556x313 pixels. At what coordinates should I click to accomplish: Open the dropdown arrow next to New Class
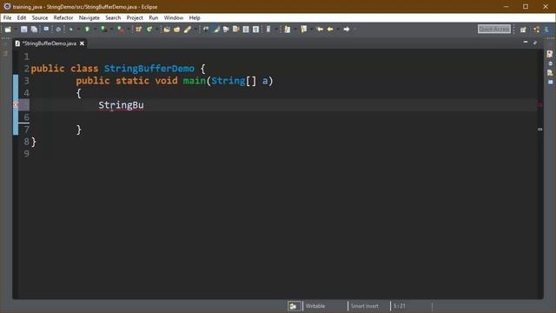pyautogui.click(x=156, y=30)
